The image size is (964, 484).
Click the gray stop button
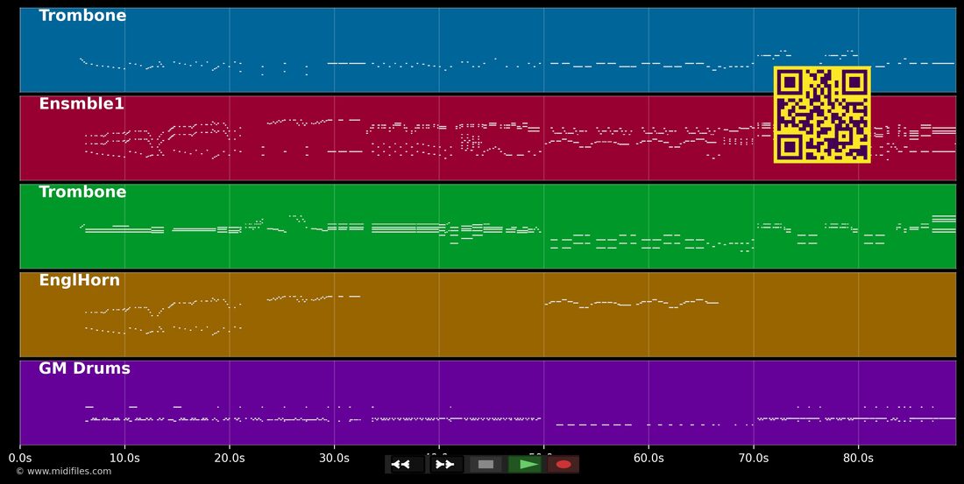point(486,465)
